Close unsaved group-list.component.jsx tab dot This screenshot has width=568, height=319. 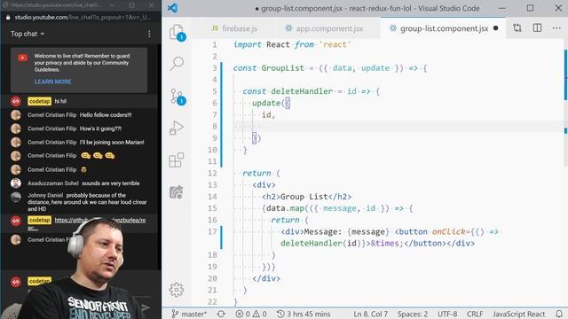click(x=495, y=28)
